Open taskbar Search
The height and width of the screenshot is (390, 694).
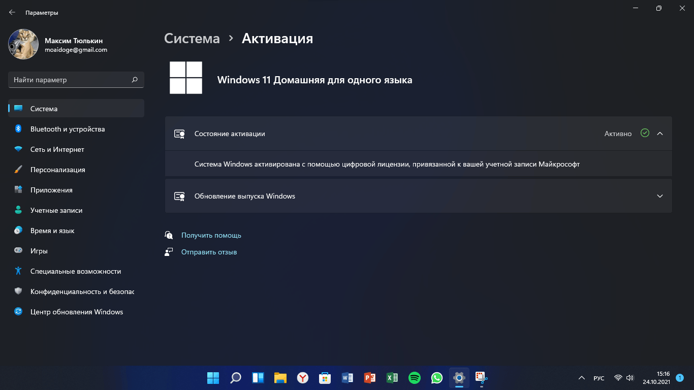tap(235, 378)
